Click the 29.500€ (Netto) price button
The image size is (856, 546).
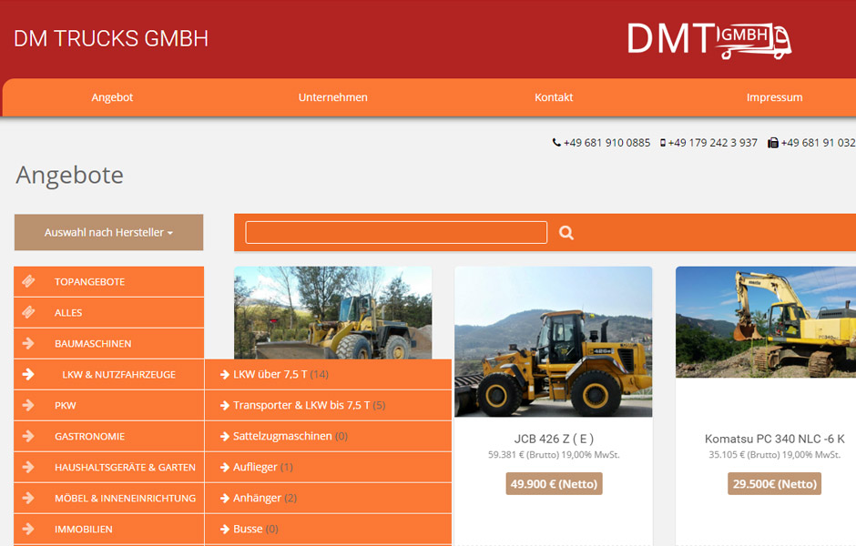coord(774,484)
